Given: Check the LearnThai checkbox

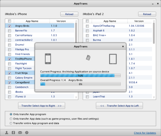Looking at the screenshot, I should [87, 97].
